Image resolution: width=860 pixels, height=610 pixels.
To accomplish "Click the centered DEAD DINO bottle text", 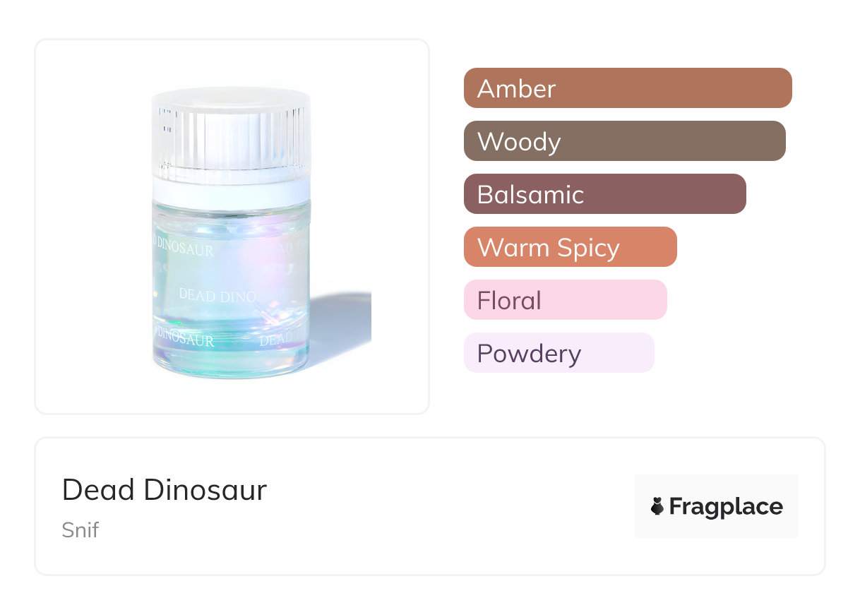I will 217,296.
